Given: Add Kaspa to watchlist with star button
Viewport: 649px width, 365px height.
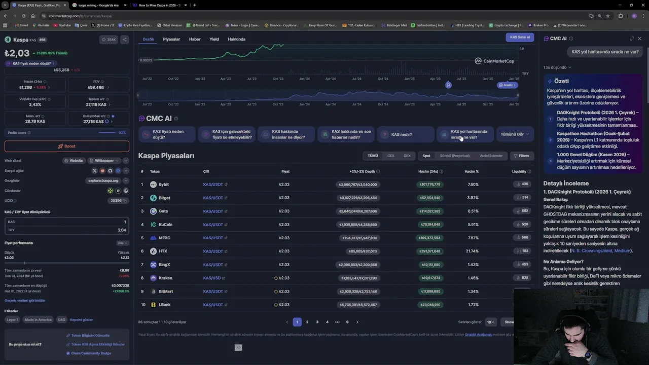Looking at the screenshot, I should tap(109, 40).
